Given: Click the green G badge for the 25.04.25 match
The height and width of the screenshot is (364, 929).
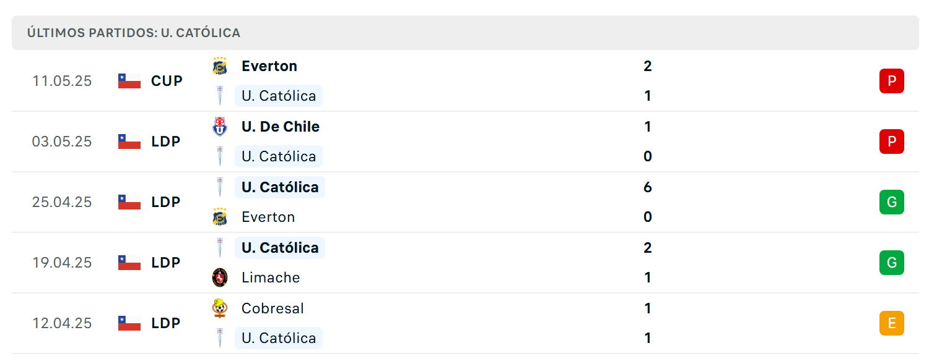Looking at the screenshot, I should (891, 202).
